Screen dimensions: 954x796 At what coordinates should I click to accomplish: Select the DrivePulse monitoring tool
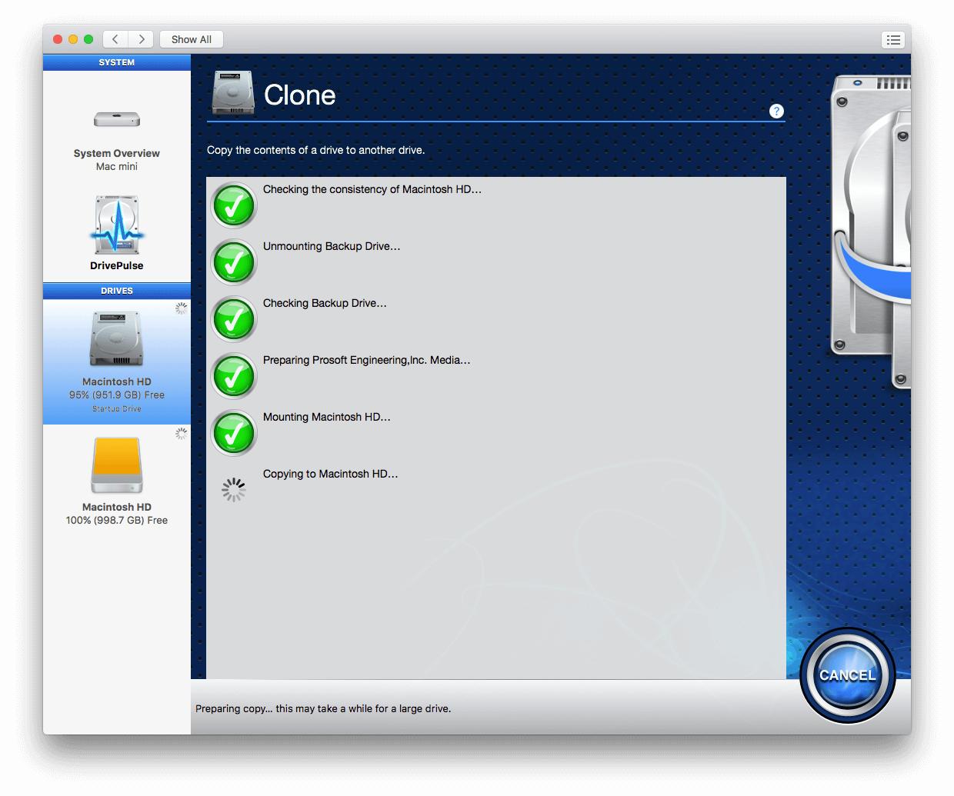click(116, 231)
